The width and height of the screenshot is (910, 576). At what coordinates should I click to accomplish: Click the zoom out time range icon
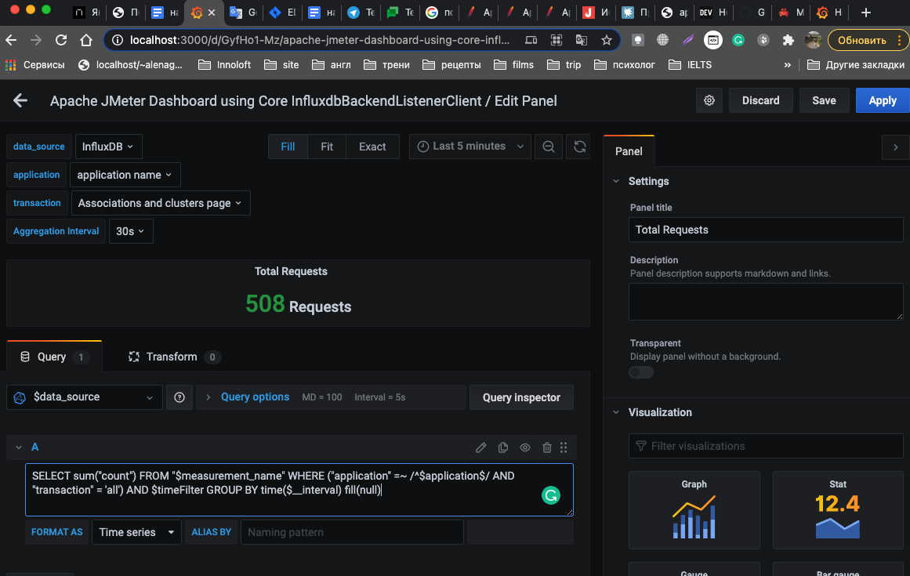tap(549, 147)
